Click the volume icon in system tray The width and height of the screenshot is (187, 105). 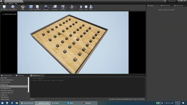click(169, 103)
